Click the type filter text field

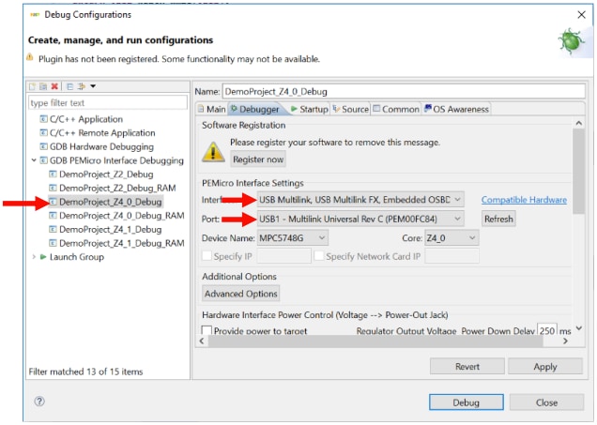point(107,102)
